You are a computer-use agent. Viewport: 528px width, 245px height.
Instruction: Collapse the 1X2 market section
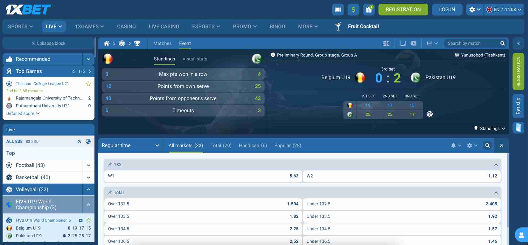pyautogui.click(x=496, y=165)
